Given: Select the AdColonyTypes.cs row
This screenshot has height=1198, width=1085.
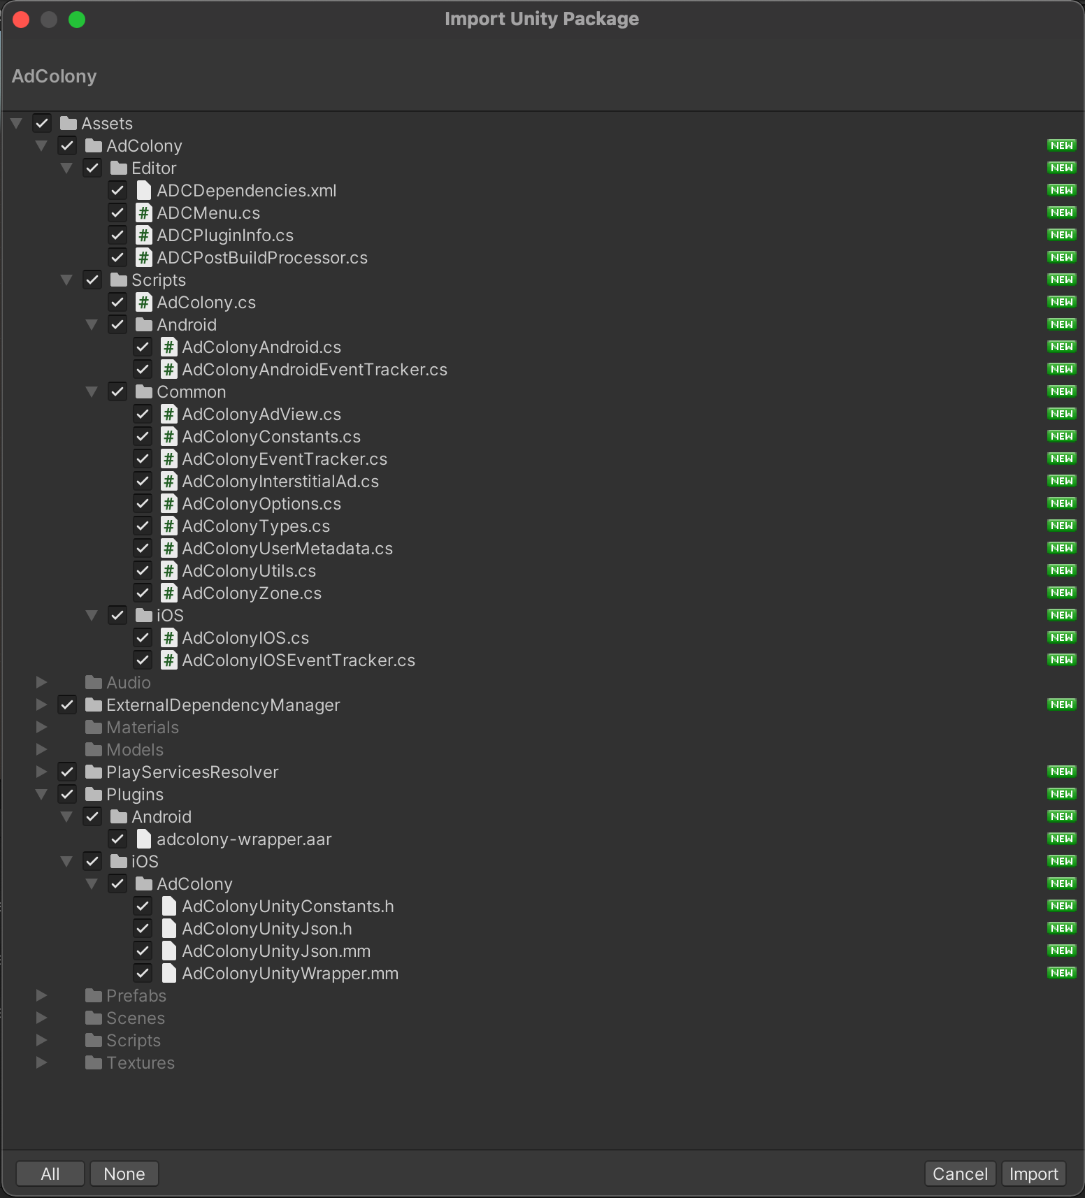Looking at the screenshot, I should (x=542, y=526).
